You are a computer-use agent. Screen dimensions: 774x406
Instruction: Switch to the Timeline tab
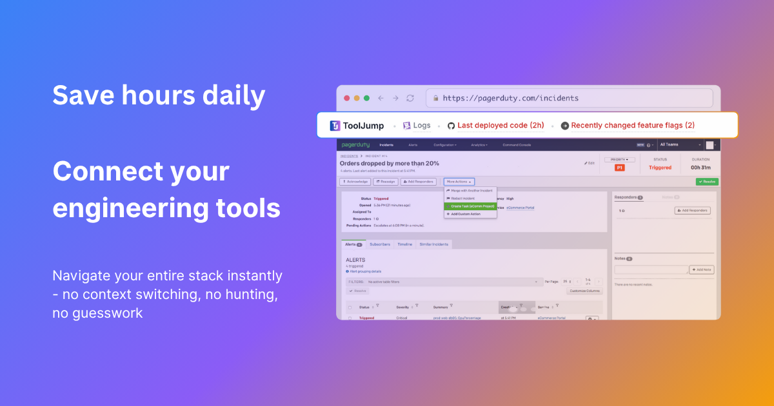tap(404, 244)
